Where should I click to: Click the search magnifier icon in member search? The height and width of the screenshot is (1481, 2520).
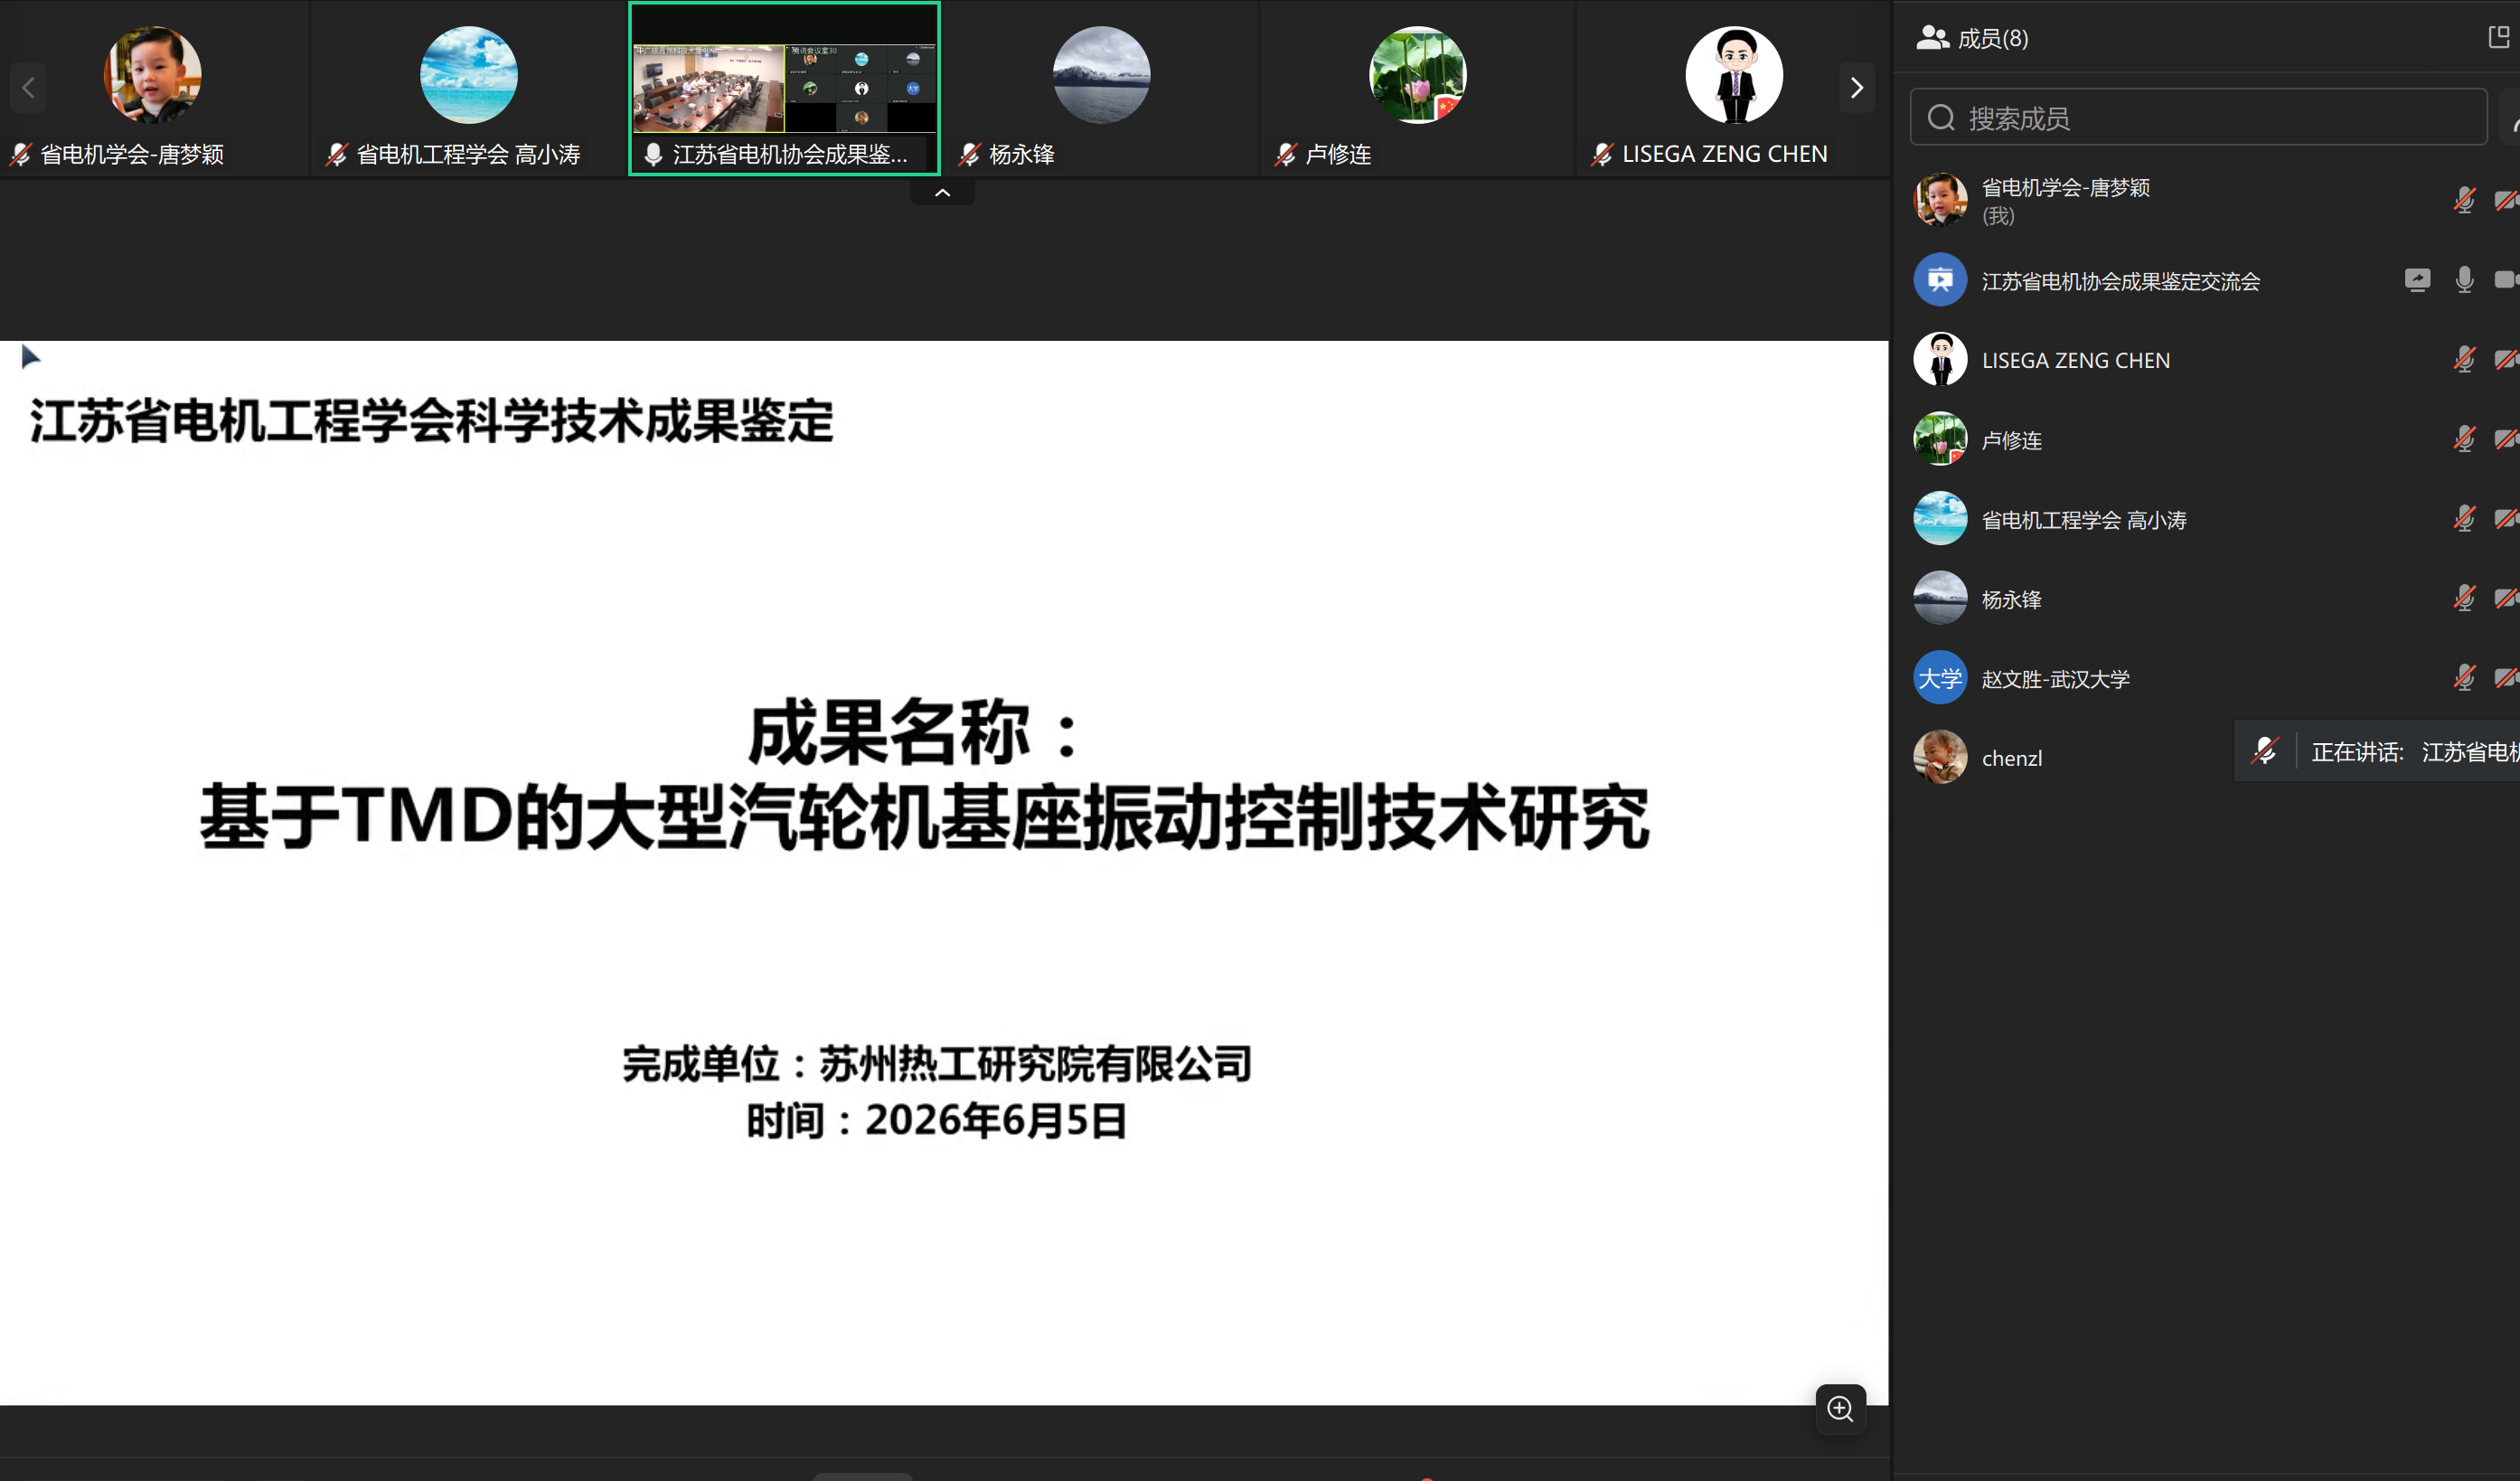click(1941, 118)
